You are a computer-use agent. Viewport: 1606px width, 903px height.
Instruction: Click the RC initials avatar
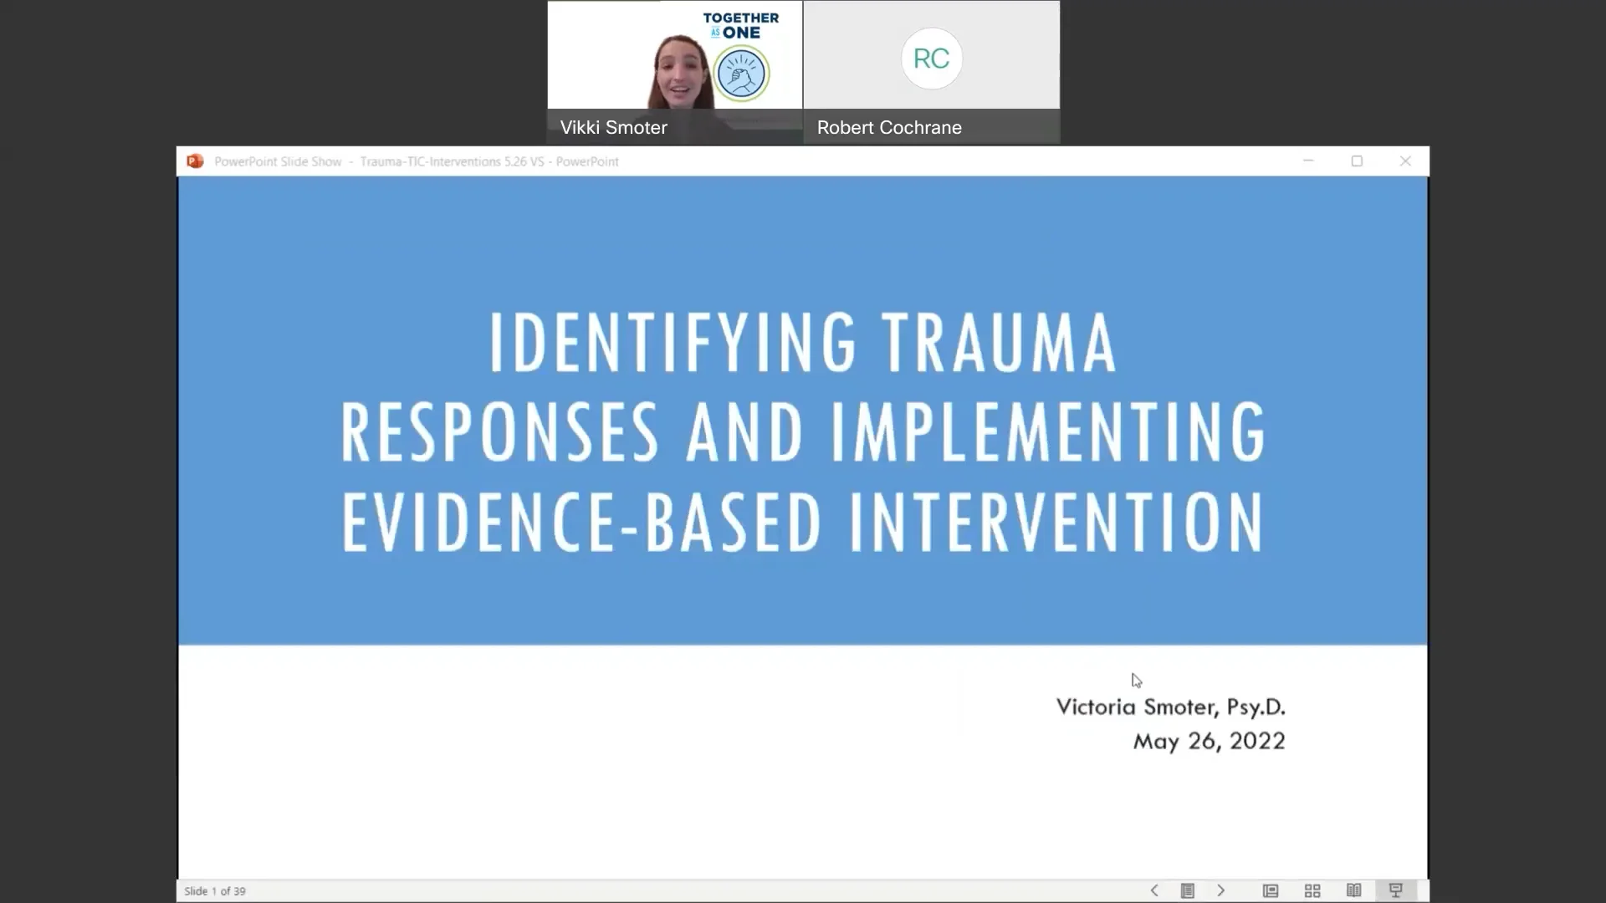click(931, 59)
